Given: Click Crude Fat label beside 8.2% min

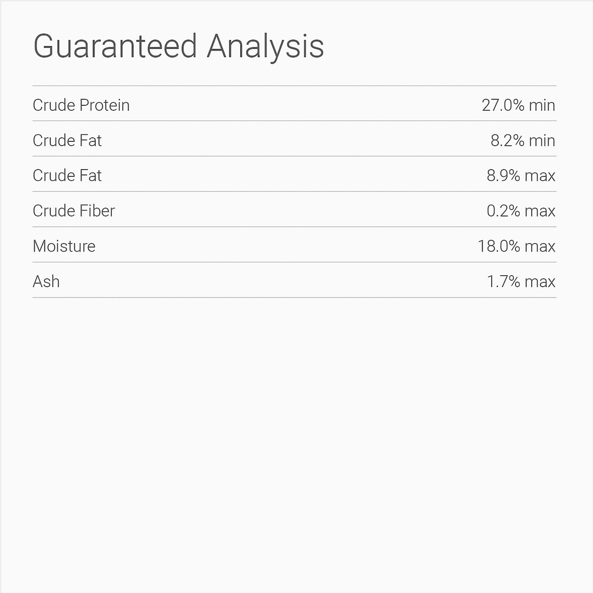Looking at the screenshot, I should point(67,141).
